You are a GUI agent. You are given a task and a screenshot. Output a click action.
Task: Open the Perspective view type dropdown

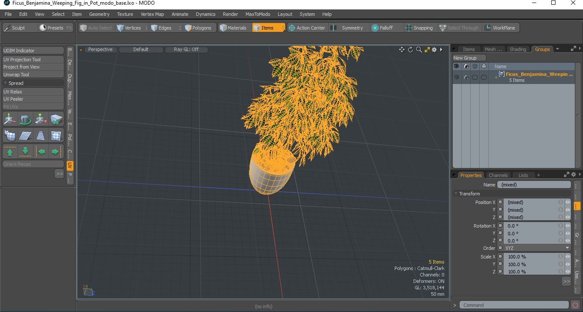(x=100, y=50)
